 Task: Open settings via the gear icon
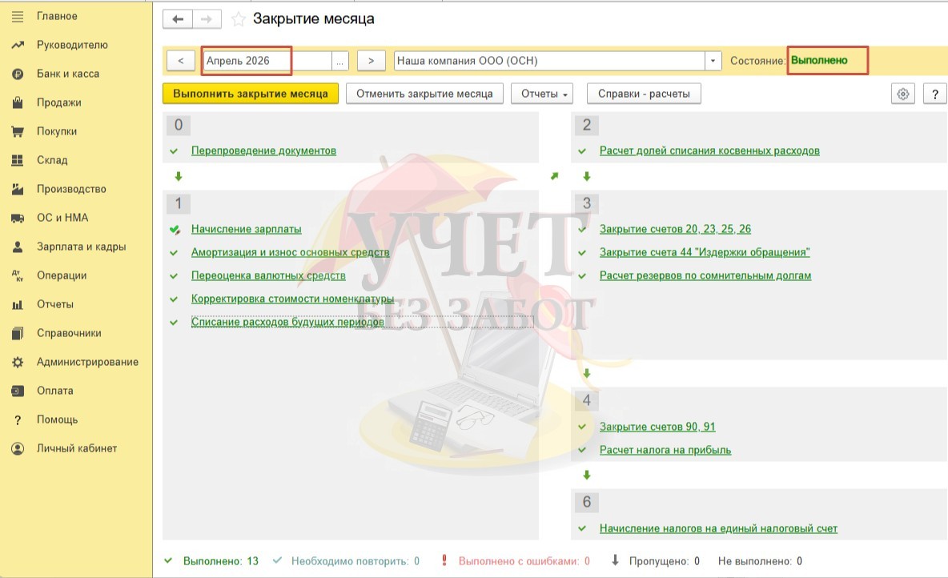point(903,94)
